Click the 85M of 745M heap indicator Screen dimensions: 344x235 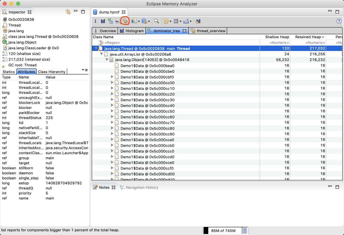[222, 231]
